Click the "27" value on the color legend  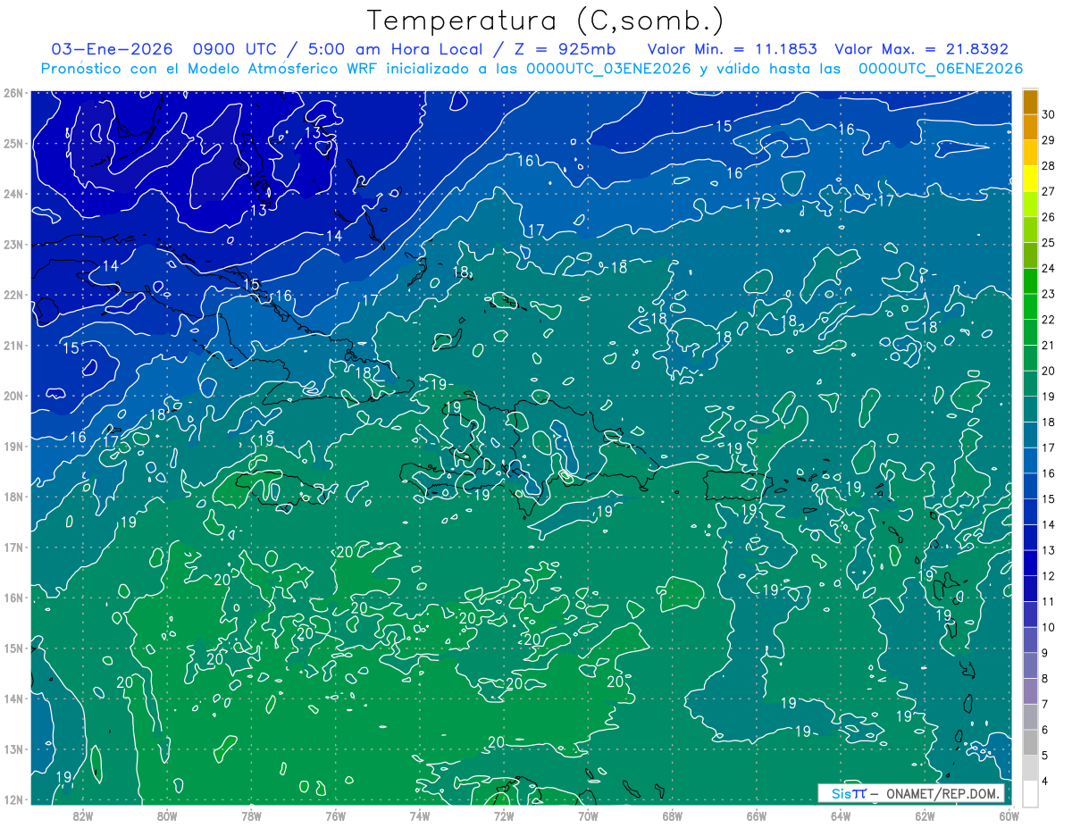1049,191
